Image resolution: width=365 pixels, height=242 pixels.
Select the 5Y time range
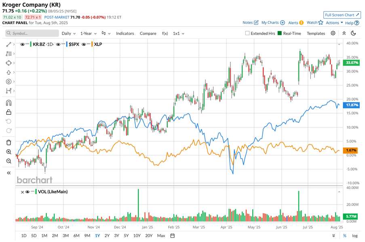coord(126,236)
